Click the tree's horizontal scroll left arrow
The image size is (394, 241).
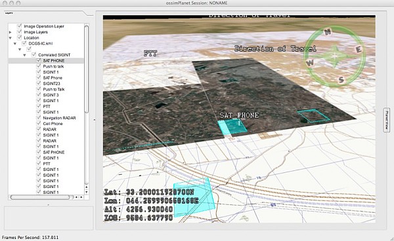pos(76,197)
